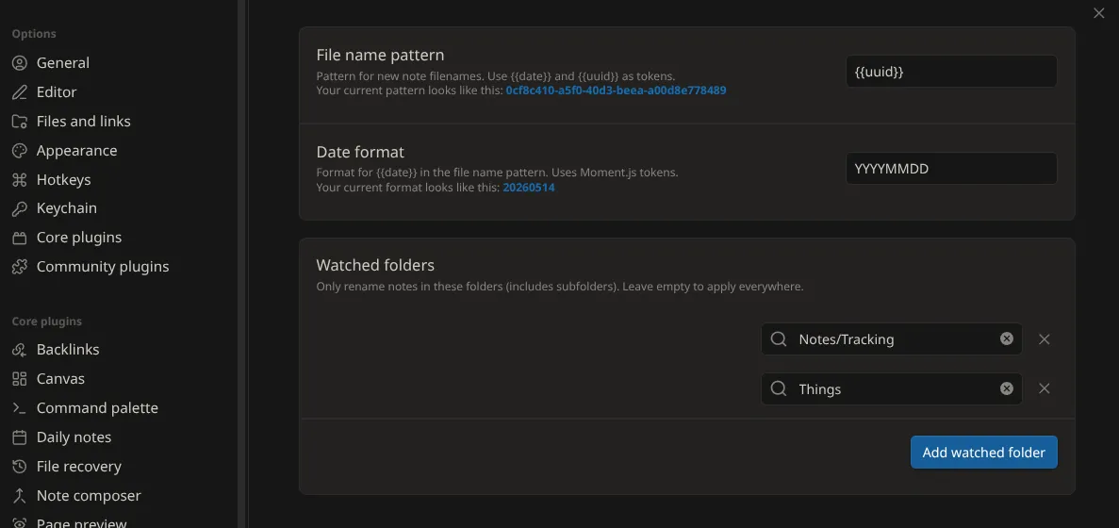Click the Keychain key icon
The image size is (1119, 528).
coord(19,208)
